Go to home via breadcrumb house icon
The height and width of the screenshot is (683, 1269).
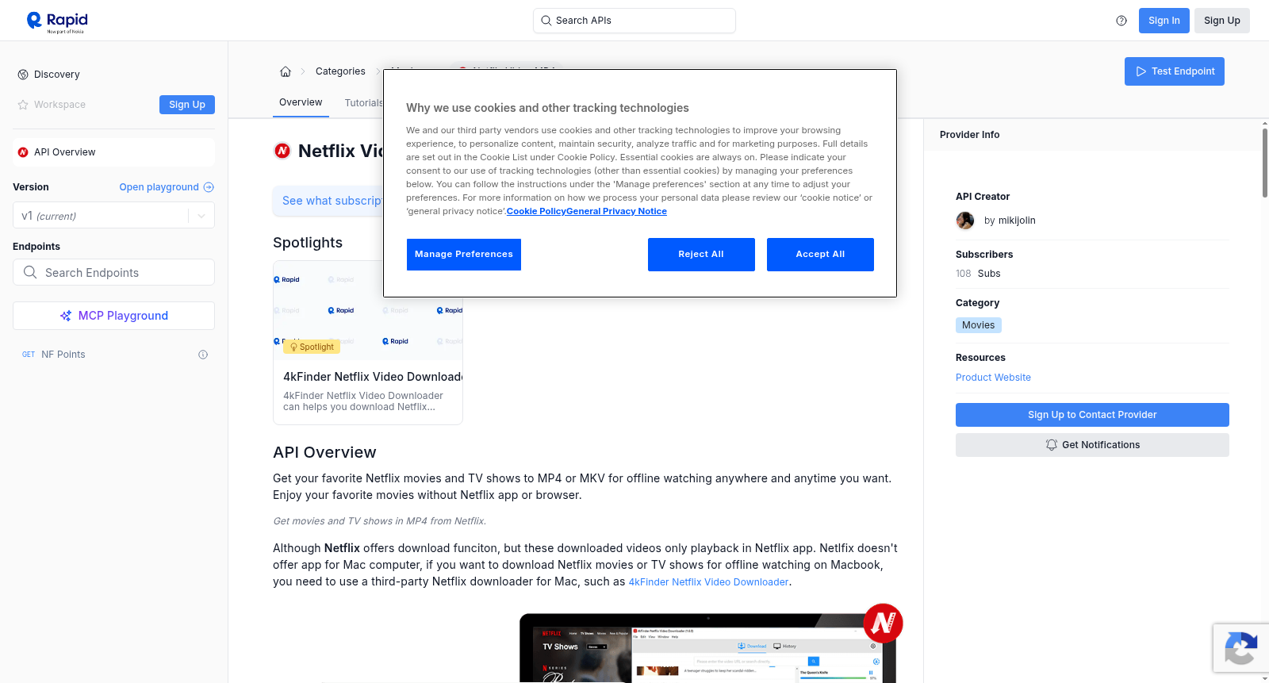click(x=286, y=71)
